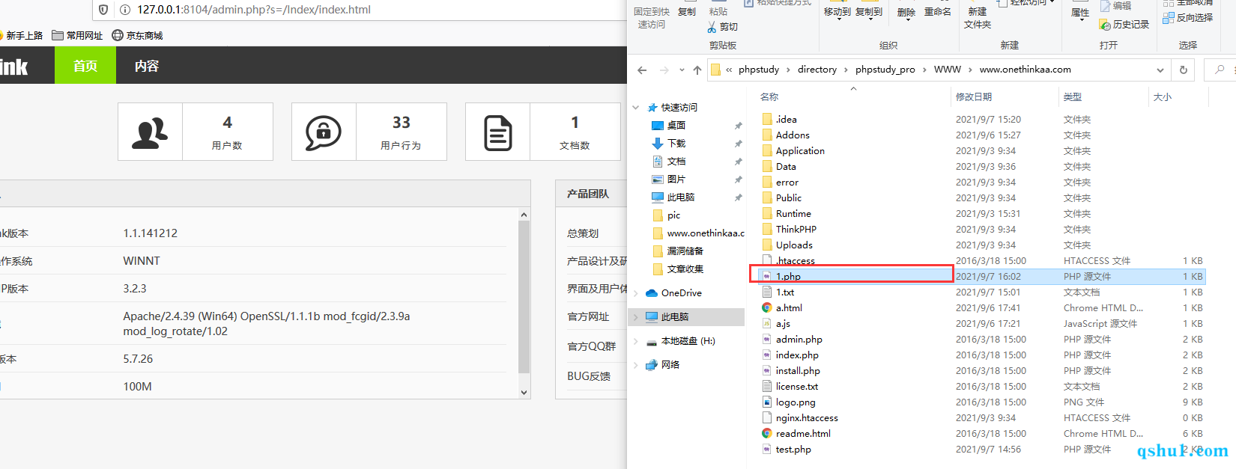Click the 下载 downloads arrow icon
Image resolution: width=1236 pixels, height=469 pixels.
click(658, 144)
